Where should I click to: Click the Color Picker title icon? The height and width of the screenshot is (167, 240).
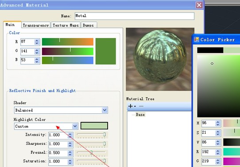point(196,39)
